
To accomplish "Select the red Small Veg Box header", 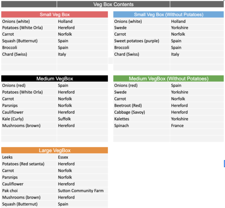I will tap(54, 15).
